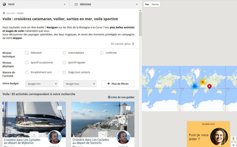This screenshot has height=147, width=237.
Task: Click the Puis-je vous aider chat widget
Action: [x=209, y=134]
